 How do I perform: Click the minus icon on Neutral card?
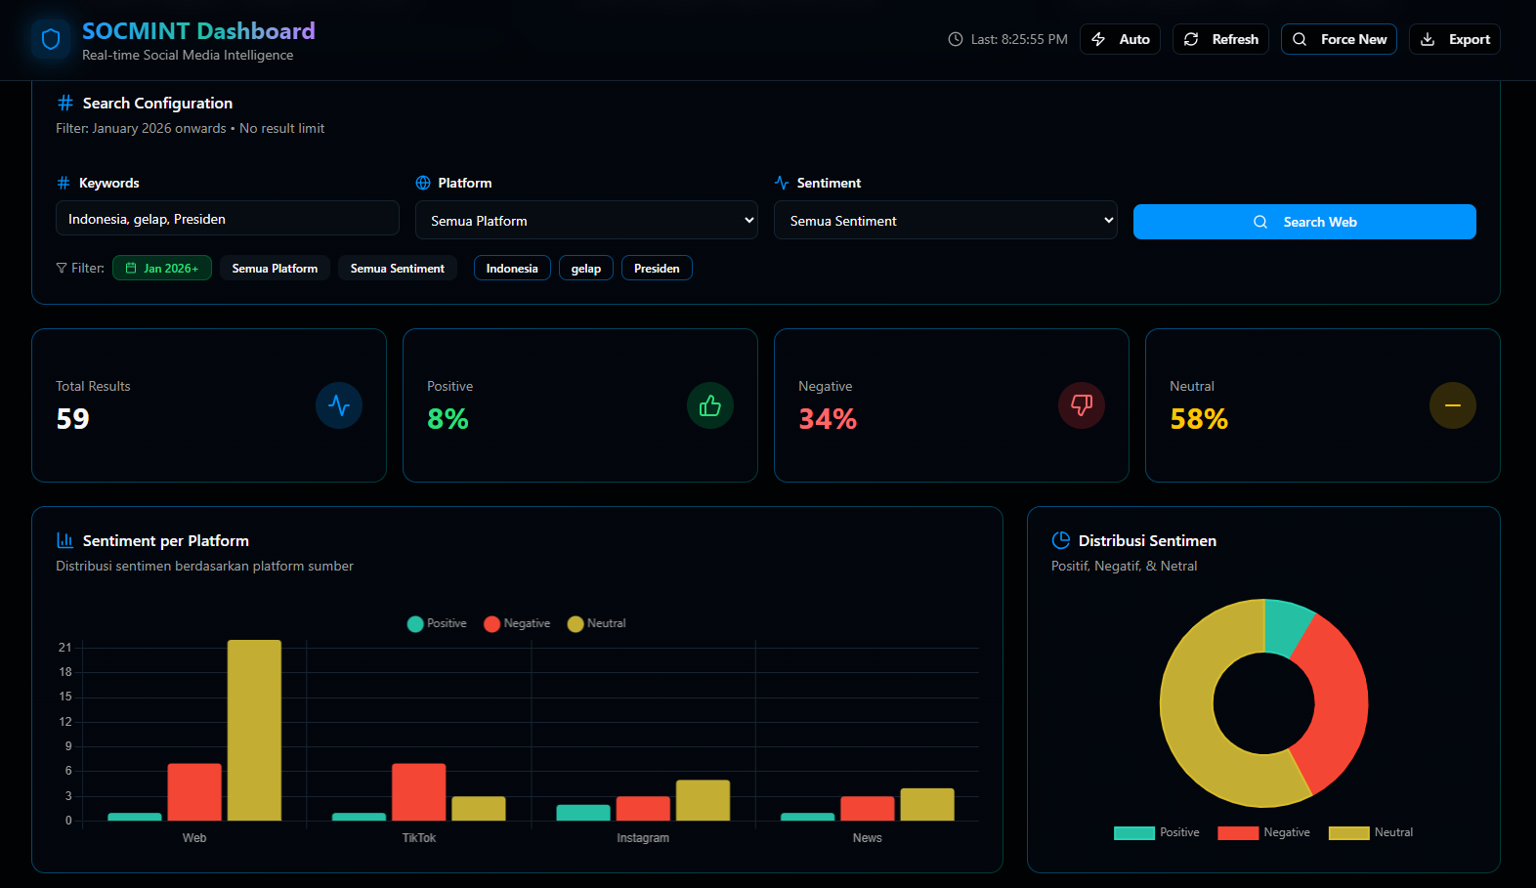(1453, 405)
